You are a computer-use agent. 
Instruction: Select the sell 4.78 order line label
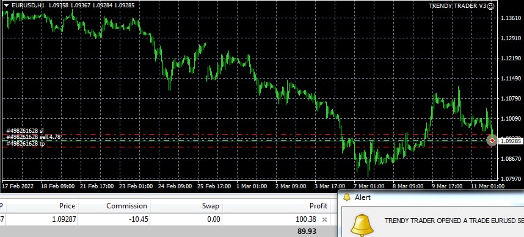34,136
